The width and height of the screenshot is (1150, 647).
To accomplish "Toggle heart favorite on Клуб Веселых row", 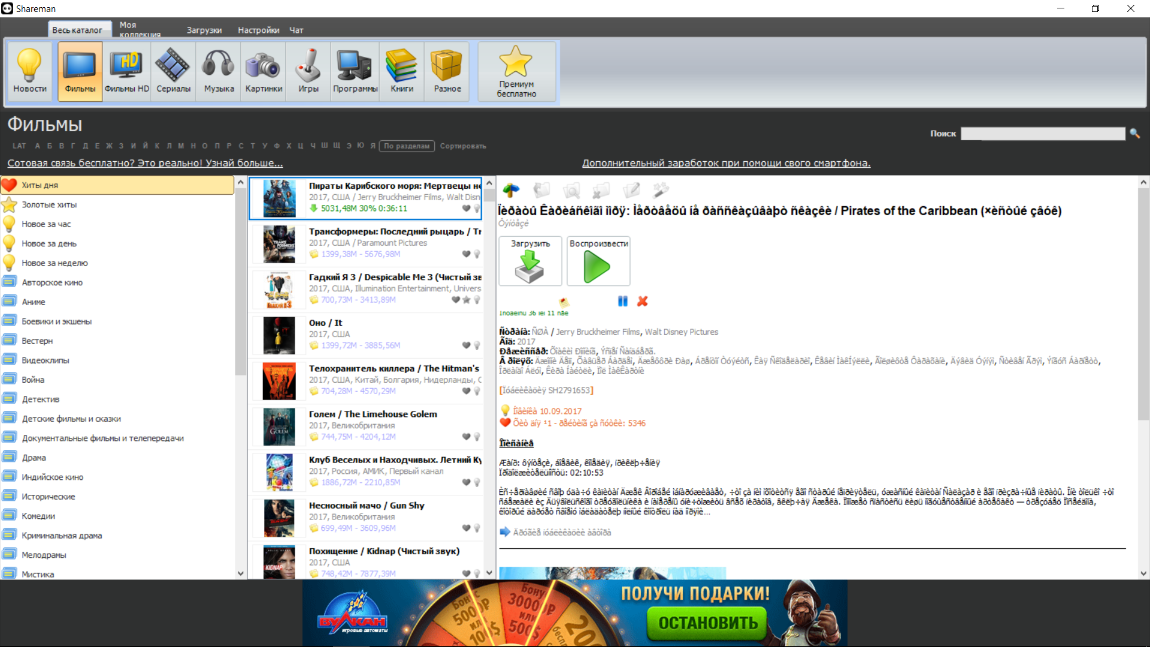I will point(466,482).
